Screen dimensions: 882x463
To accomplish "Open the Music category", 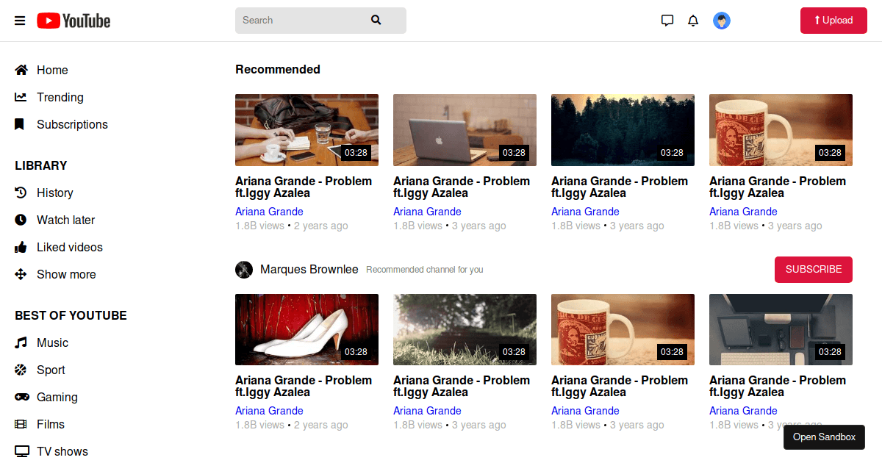I will click(21, 342).
